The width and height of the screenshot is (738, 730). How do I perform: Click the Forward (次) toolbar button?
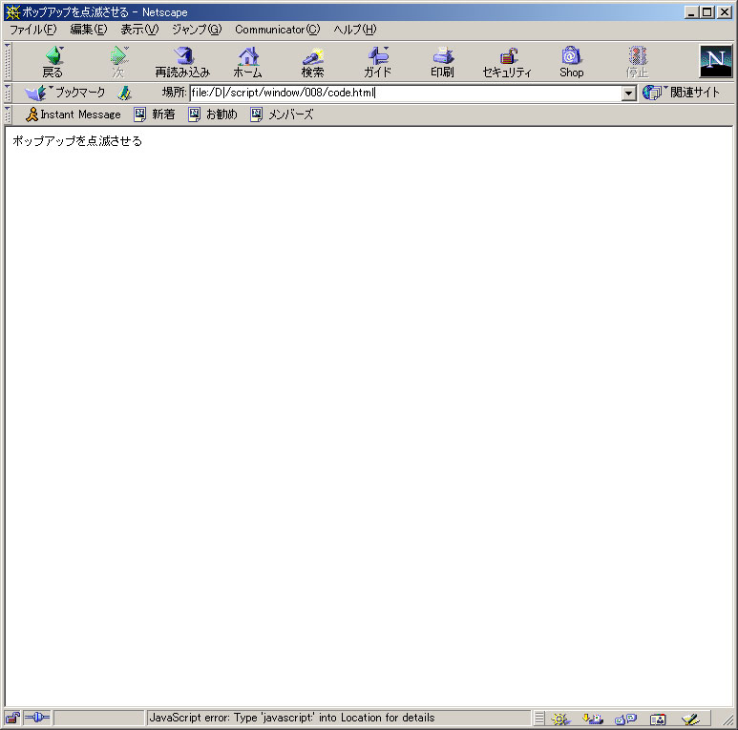pyautogui.click(x=118, y=62)
